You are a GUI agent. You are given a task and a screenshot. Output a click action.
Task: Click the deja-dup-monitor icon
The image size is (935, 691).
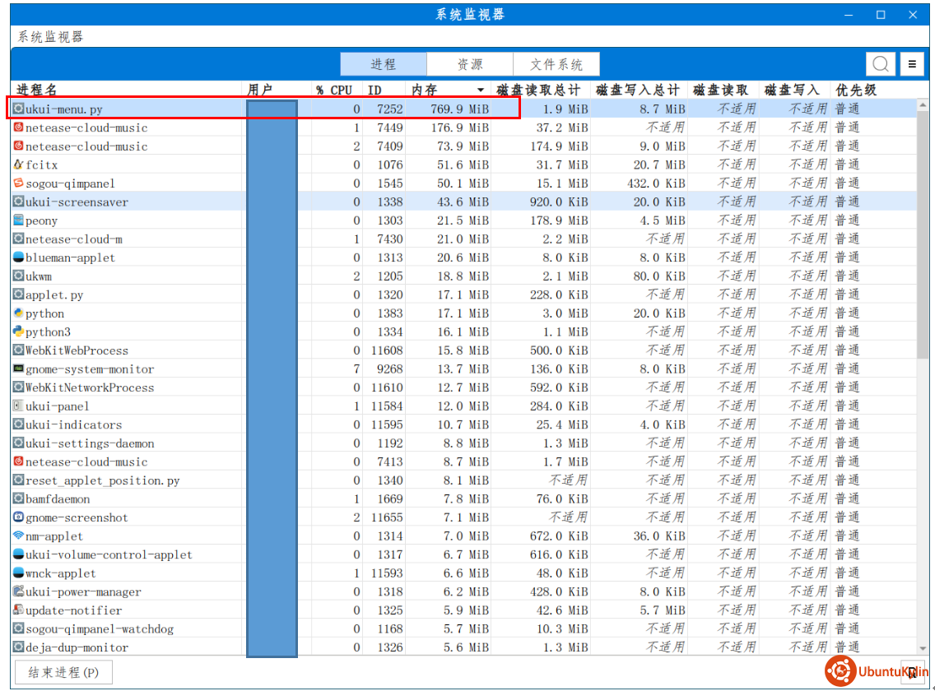[x=18, y=647]
